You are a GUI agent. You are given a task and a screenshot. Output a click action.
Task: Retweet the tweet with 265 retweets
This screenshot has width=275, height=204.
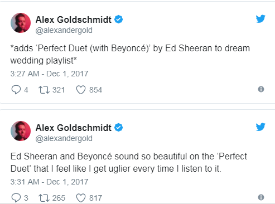click(44, 198)
